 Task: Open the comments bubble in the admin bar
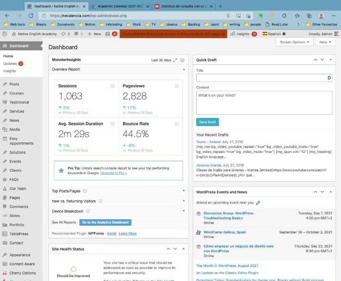[78, 34]
